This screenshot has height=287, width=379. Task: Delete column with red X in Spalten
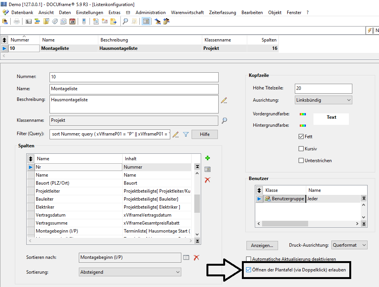pyautogui.click(x=207, y=180)
